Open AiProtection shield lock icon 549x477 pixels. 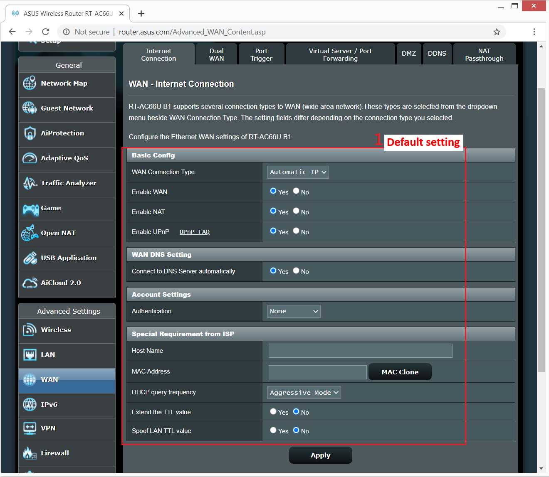[30, 133]
